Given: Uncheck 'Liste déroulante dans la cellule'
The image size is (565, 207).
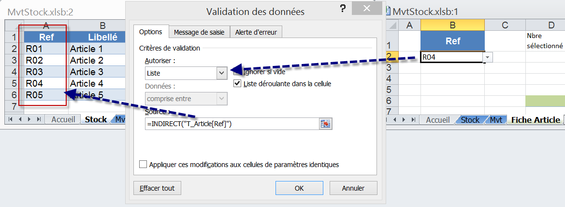Looking at the screenshot, I should pos(237,83).
